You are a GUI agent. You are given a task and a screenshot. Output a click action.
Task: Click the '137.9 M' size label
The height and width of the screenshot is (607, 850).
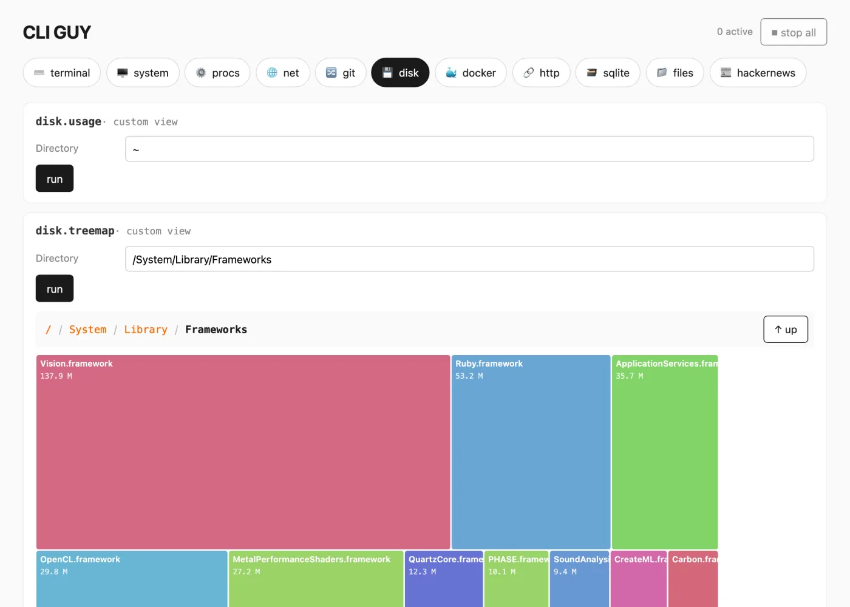tap(56, 376)
